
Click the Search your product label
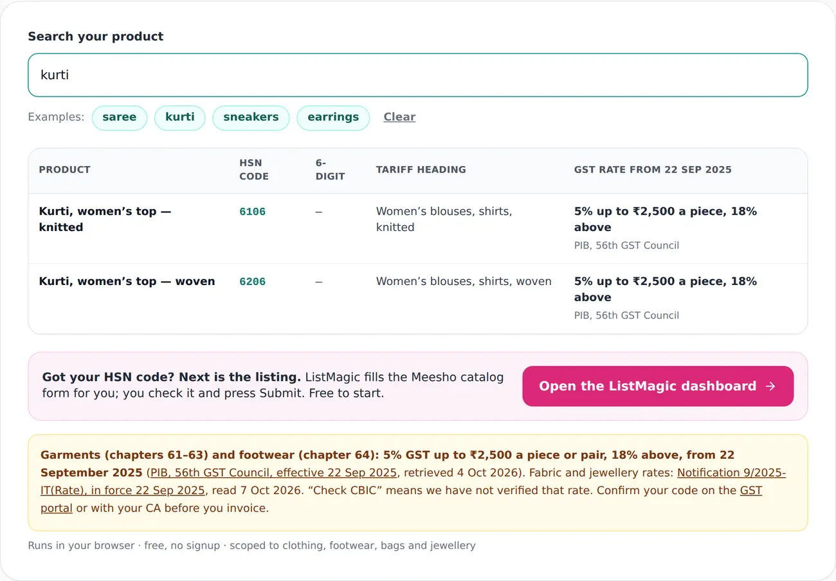96,37
